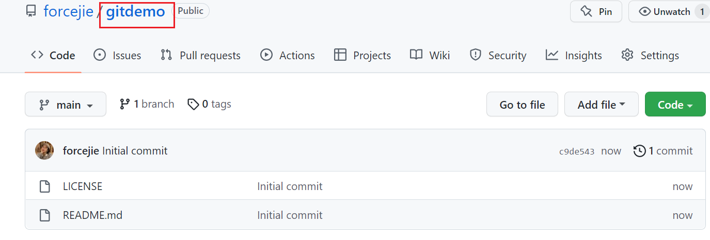Open the c9de543 commit hash link
The height and width of the screenshot is (240, 710).
(x=577, y=151)
